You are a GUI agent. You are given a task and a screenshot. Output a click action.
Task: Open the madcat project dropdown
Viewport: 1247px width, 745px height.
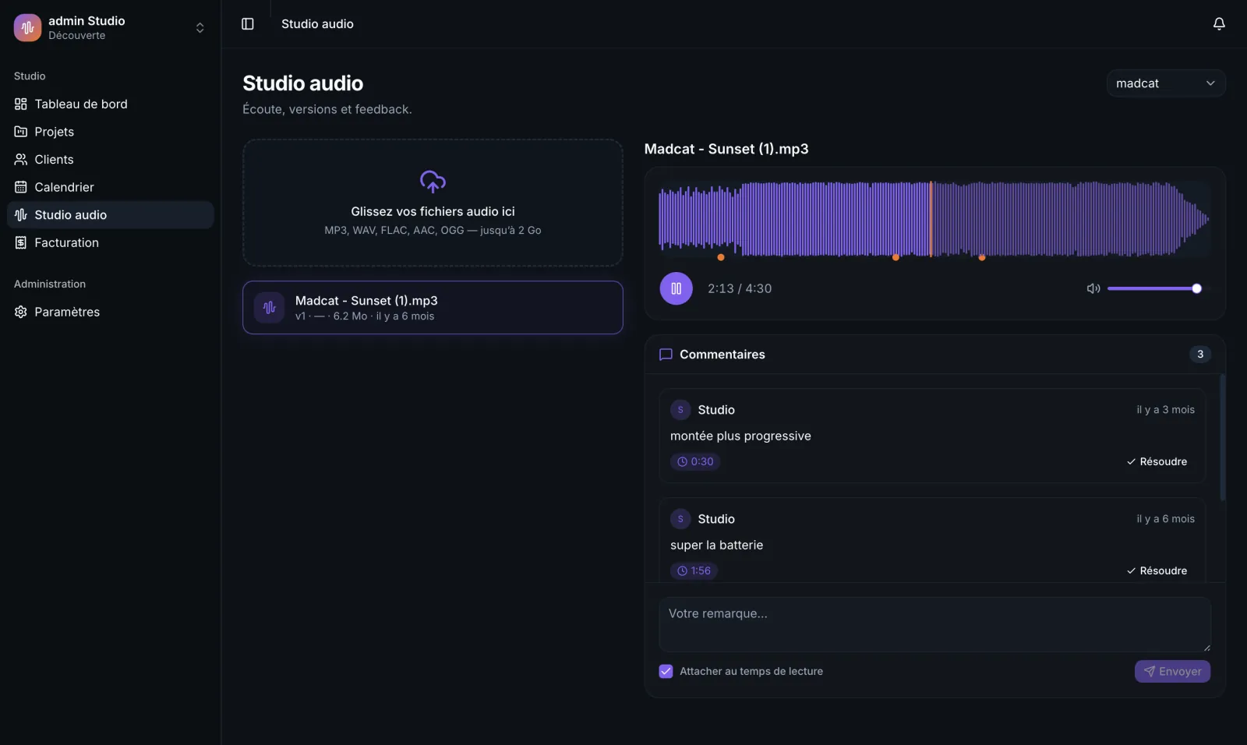pos(1166,83)
